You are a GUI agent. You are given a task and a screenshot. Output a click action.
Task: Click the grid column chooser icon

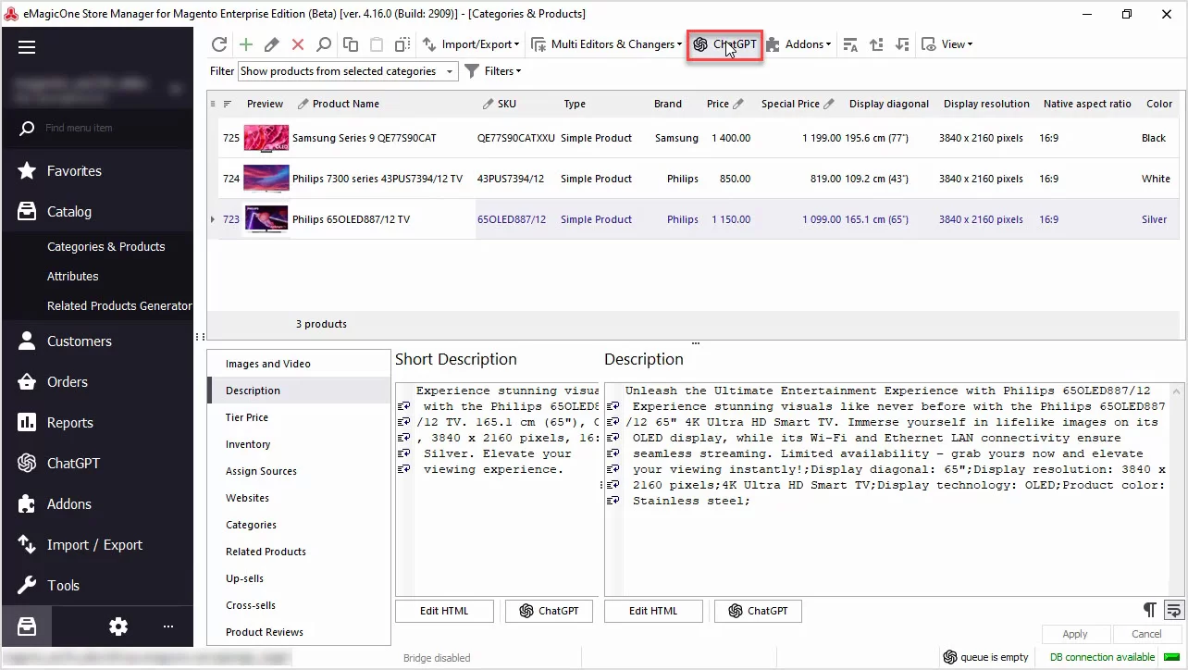point(214,104)
